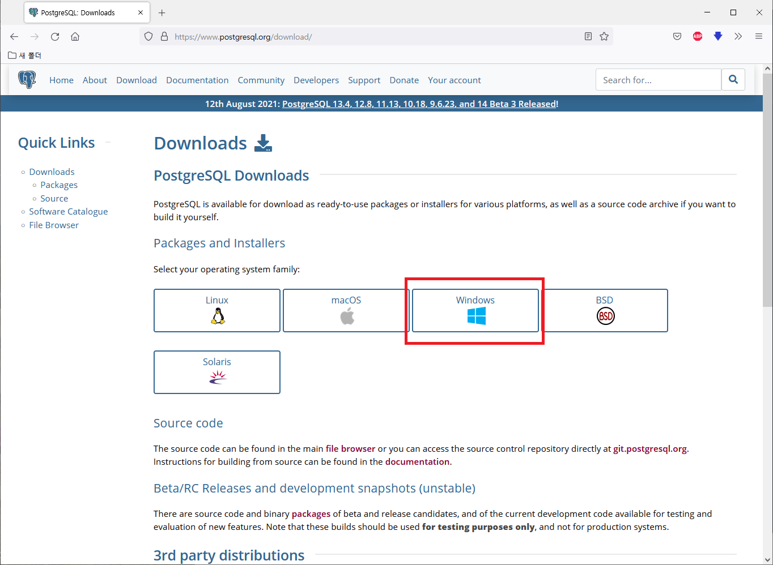The height and width of the screenshot is (565, 773).
Task: Select the PostgreSQL: Downloads browser tab
Action: [x=87, y=12]
